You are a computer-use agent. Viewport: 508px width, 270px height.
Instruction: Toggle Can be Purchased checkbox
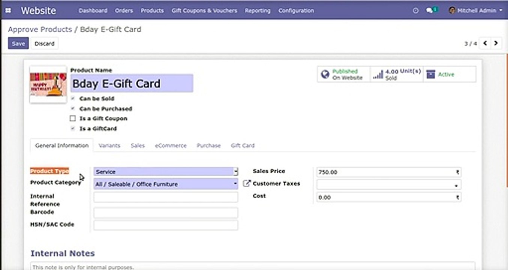click(73, 109)
